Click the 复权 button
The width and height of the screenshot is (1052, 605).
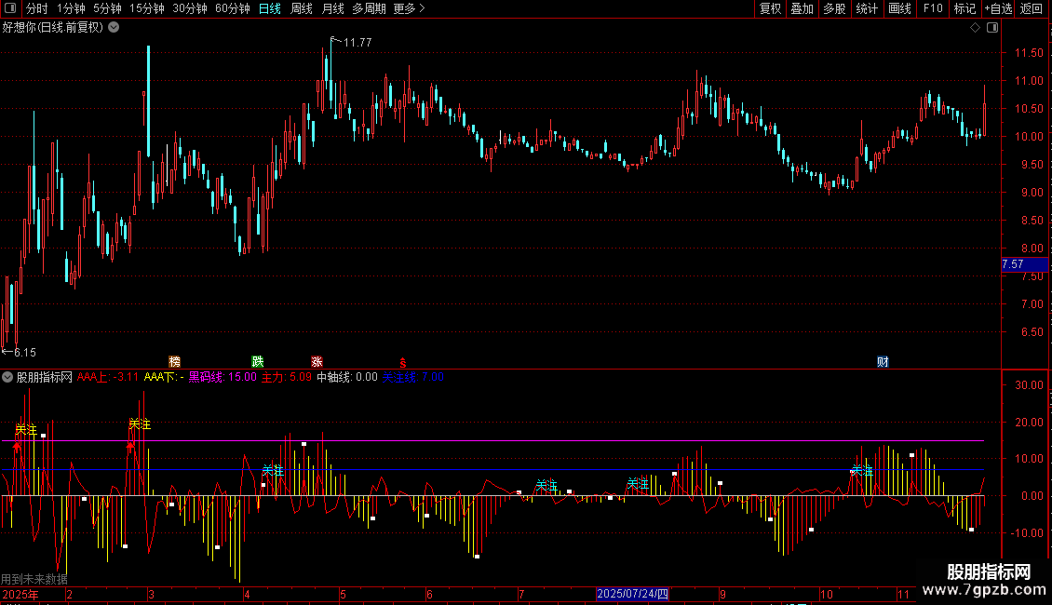pyautogui.click(x=770, y=8)
